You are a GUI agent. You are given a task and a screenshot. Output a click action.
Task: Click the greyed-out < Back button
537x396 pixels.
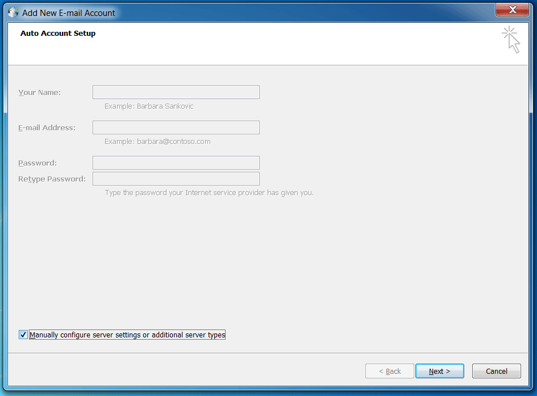[x=390, y=371]
